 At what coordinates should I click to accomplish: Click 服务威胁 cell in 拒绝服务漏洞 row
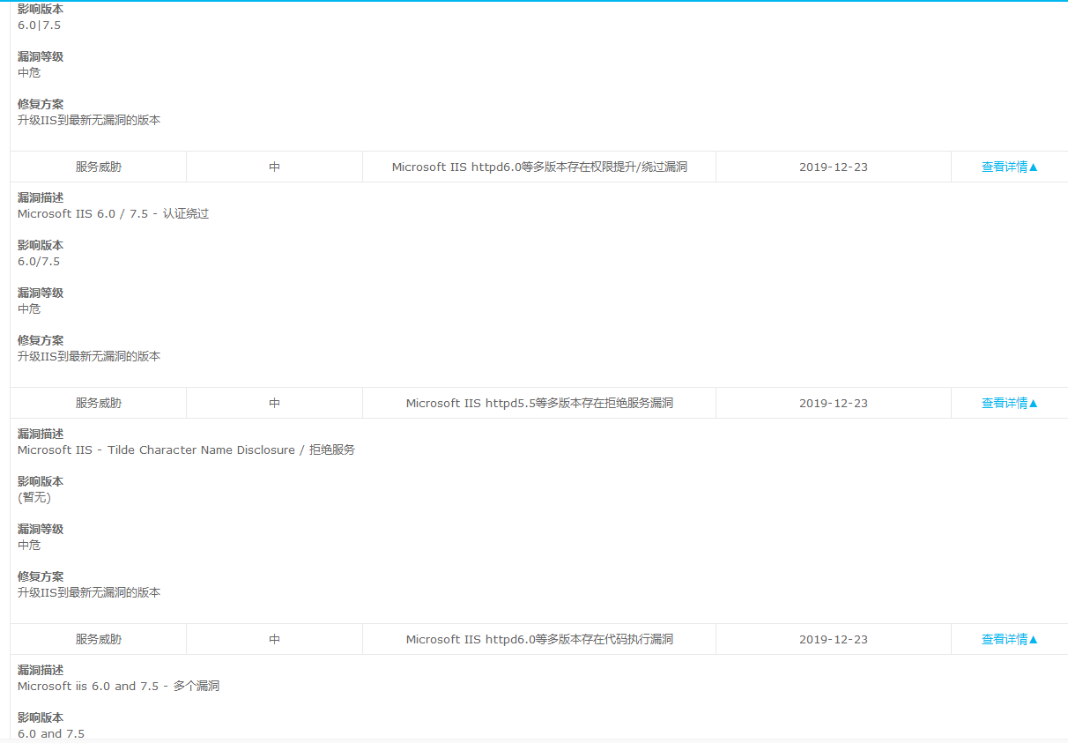click(99, 403)
